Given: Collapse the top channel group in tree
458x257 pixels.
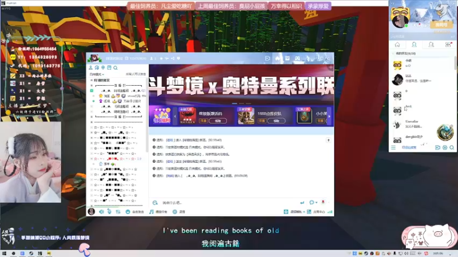Looking at the screenshot, I should tap(92, 80).
